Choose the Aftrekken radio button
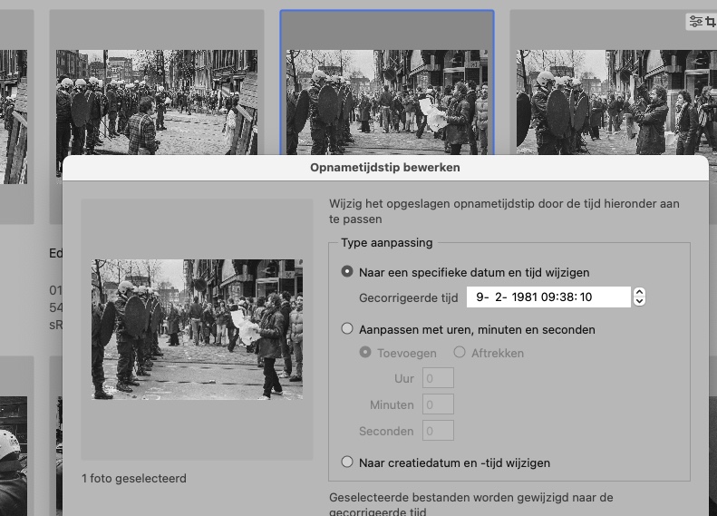The width and height of the screenshot is (717, 516). 460,353
